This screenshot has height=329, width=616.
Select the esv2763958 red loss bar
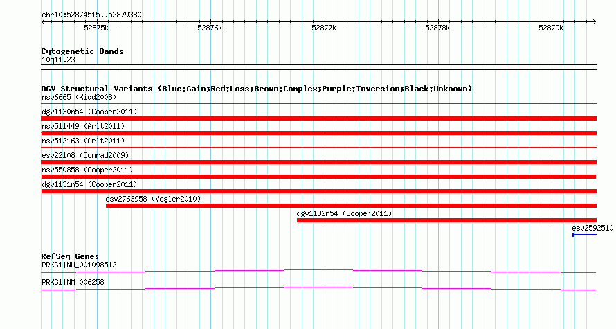tap(351, 206)
